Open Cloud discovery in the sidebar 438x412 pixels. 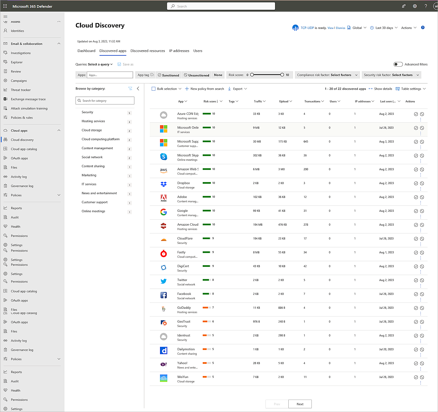22,140
